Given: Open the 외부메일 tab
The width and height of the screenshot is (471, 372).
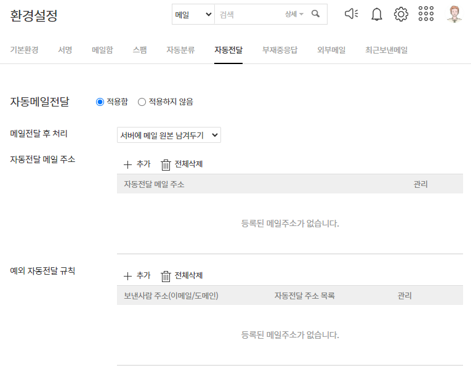Looking at the screenshot, I should pyautogui.click(x=331, y=51).
